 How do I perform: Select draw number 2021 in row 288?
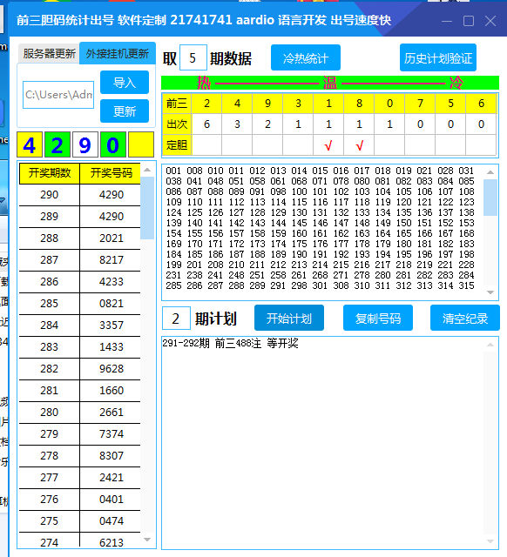pos(112,238)
